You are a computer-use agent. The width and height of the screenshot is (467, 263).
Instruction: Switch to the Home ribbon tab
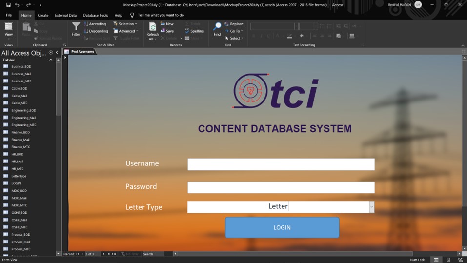[x=26, y=15]
